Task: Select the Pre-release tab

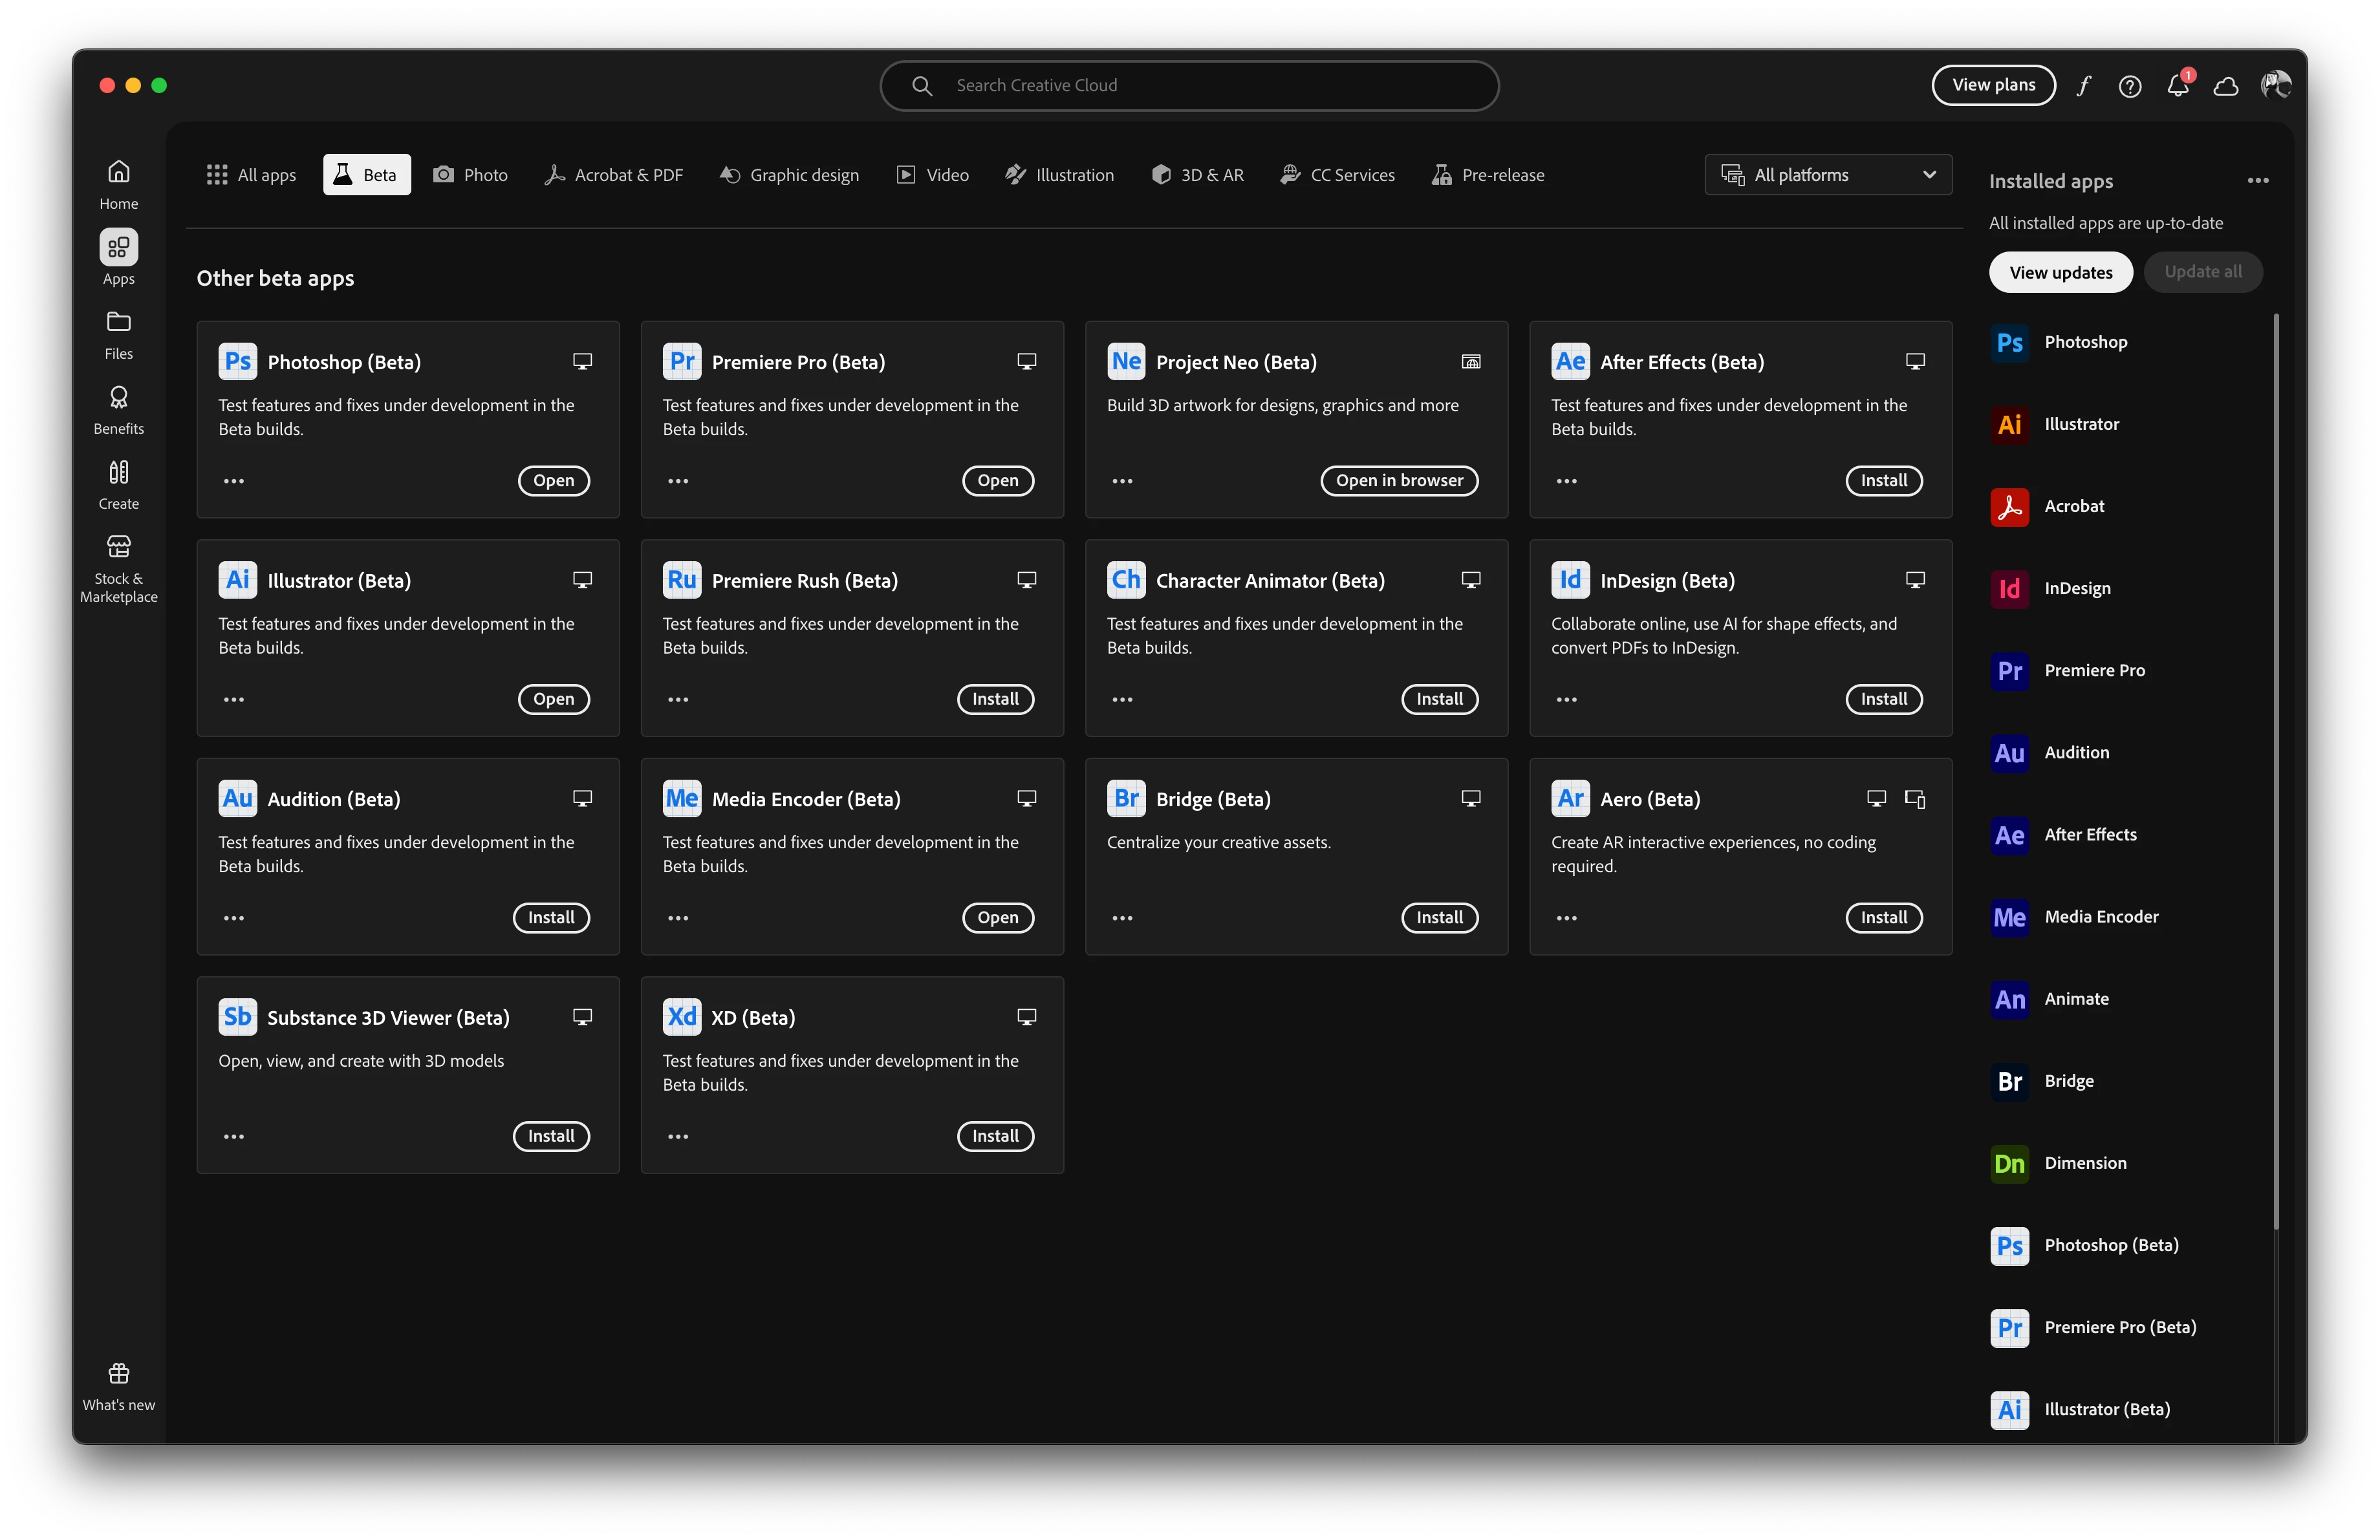Action: click(1488, 175)
